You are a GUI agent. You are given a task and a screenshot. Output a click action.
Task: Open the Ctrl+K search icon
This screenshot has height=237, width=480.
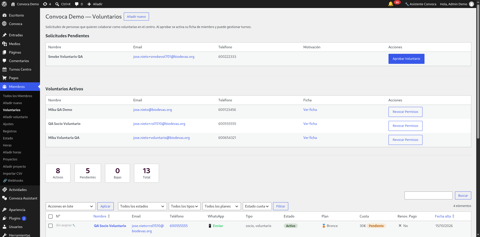[63, 4]
